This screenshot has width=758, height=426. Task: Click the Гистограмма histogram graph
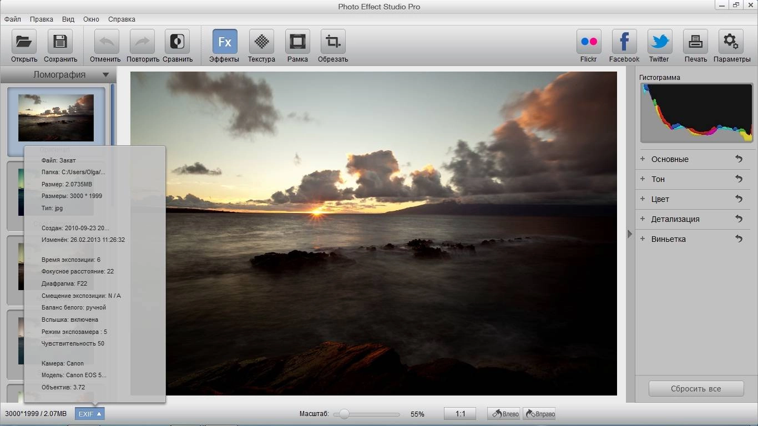[697, 113]
